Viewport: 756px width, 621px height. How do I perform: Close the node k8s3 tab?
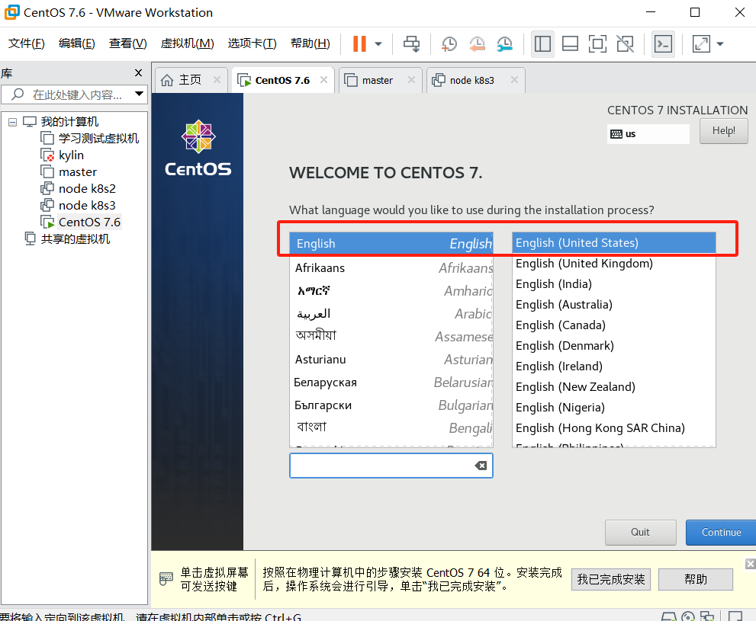(x=514, y=80)
